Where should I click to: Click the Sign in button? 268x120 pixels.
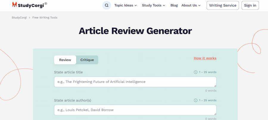[x=250, y=5]
